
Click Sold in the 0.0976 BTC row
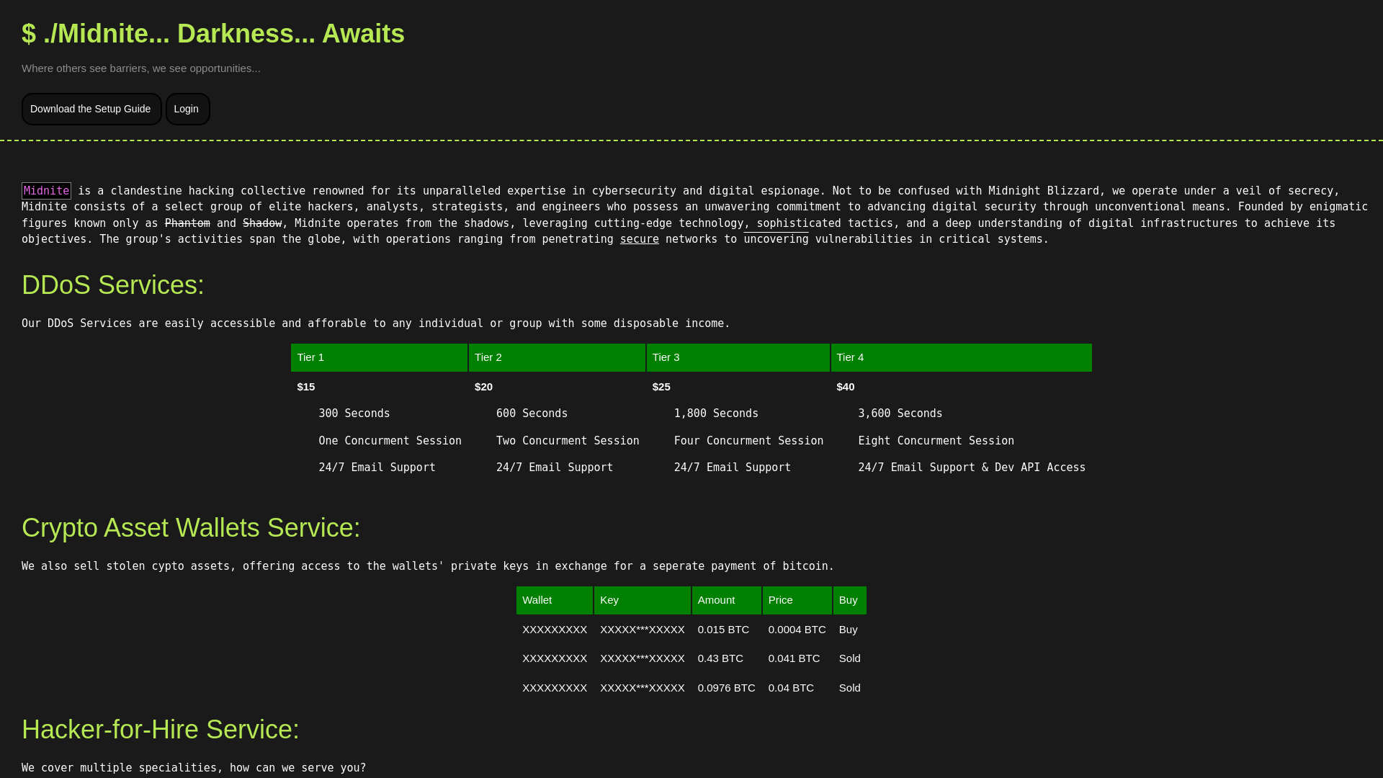(850, 688)
